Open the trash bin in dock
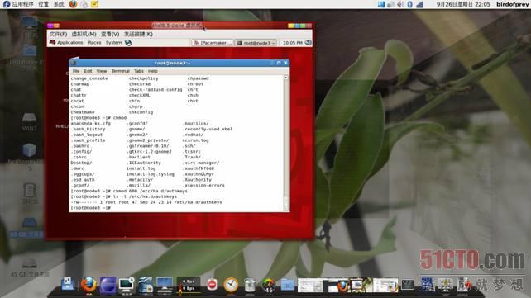Image resolution: width=531 pixels, height=298 pixels. point(250,285)
